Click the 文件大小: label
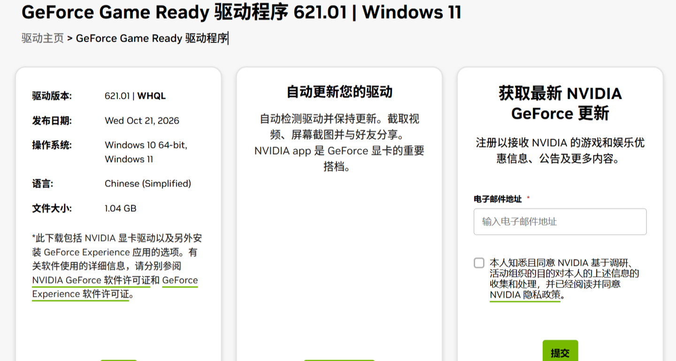This screenshot has width=676, height=361. 52,208
